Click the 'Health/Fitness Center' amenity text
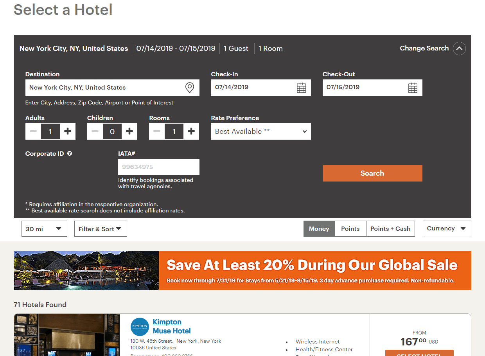 pyautogui.click(x=324, y=349)
